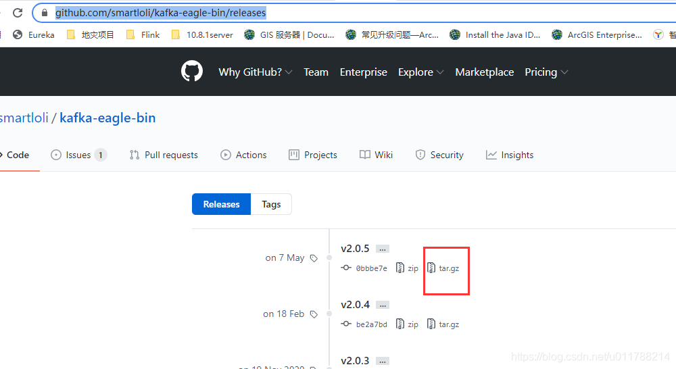Open the Flink bookmark folder
The image size is (676, 369).
coord(143,35)
